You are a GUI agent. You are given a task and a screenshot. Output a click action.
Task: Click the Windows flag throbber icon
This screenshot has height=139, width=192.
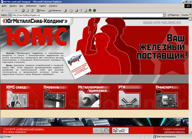[x=188, y=6]
